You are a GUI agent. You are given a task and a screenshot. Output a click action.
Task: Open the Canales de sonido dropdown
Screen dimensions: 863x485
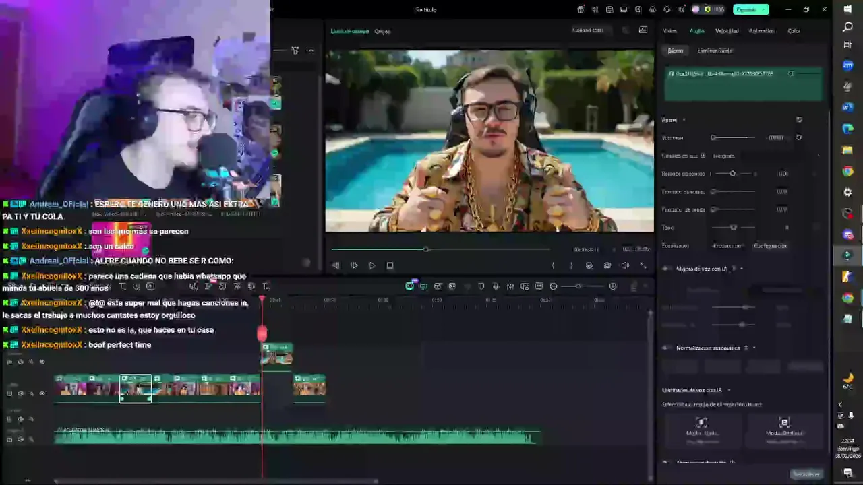coord(767,156)
